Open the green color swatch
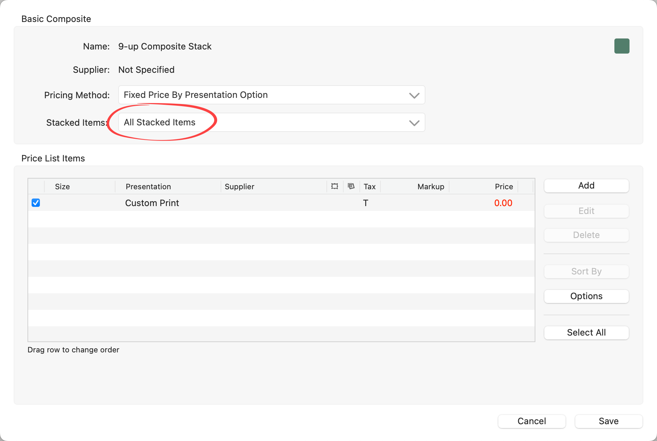The height and width of the screenshot is (441, 657). pos(622,46)
